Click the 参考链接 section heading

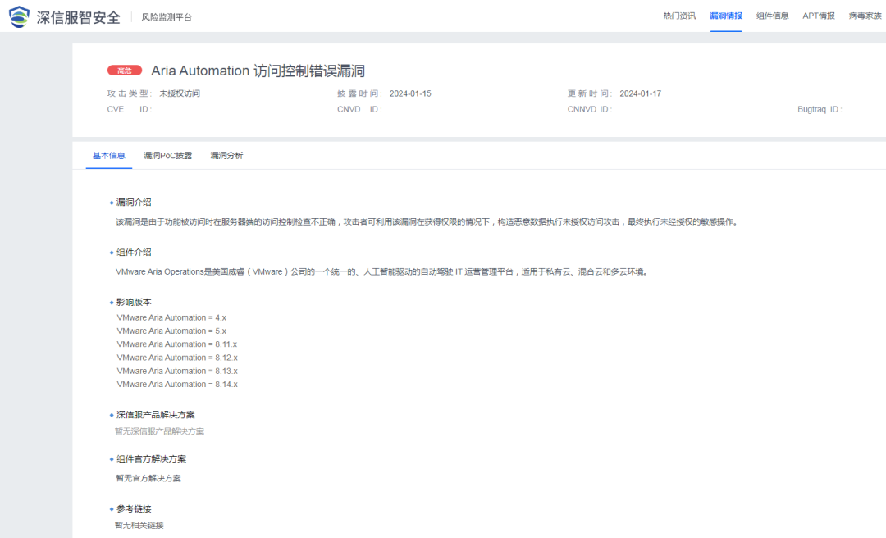point(134,509)
